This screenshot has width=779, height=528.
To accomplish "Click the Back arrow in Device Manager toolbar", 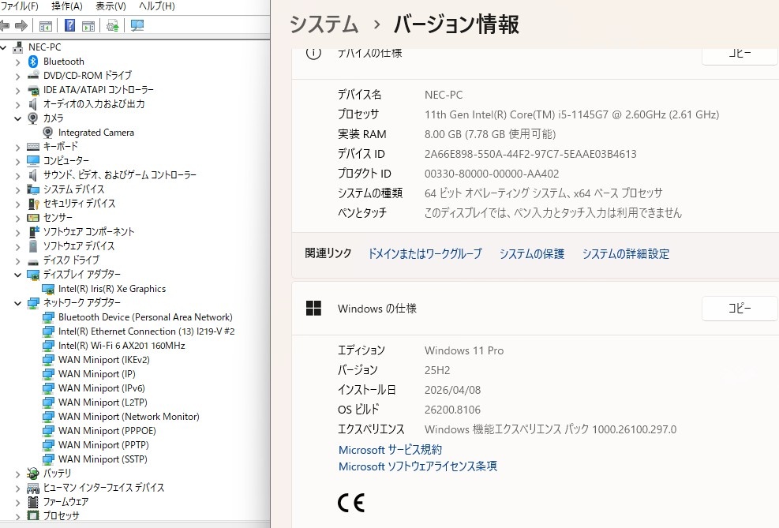I will click(x=5, y=25).
